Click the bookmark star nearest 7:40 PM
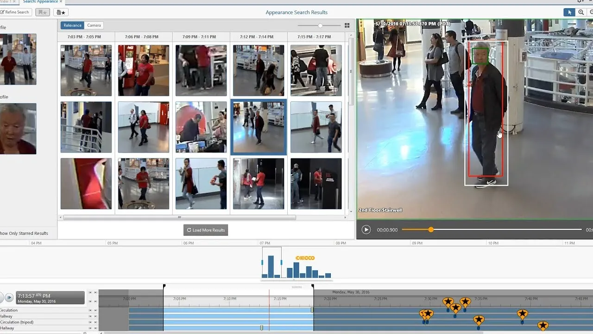593x334 pixels. click(523, 314)
